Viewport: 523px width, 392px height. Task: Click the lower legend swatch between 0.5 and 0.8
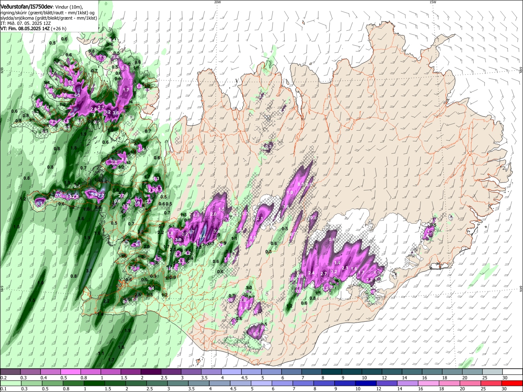[x=52, y=383]
